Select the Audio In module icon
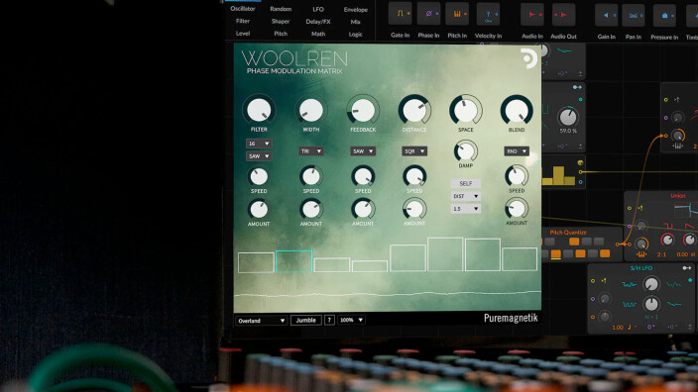 [532, 15]
